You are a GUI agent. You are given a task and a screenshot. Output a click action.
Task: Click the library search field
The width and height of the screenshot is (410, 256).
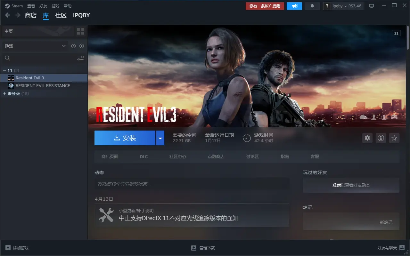(38, 58)
